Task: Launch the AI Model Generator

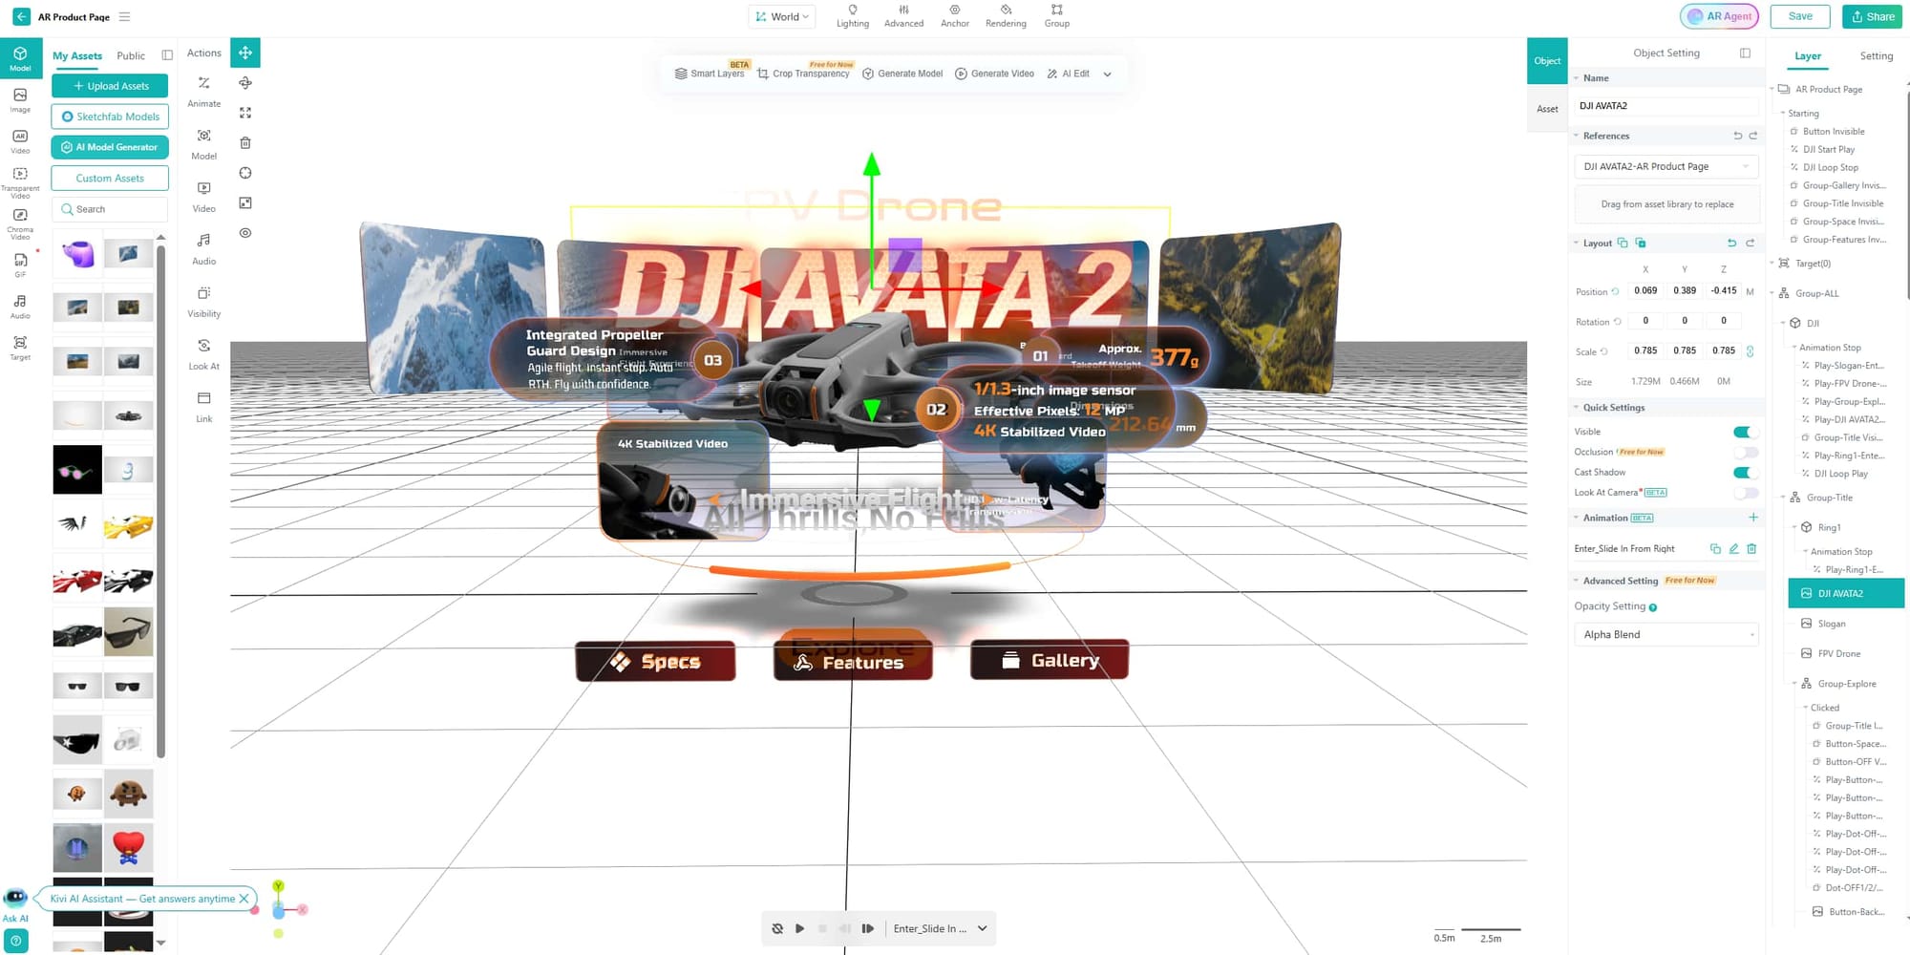Action: click(110, 147)
